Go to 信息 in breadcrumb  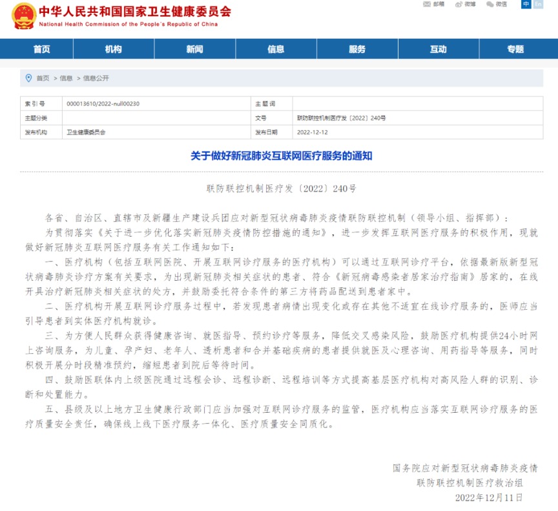coord(66,78)
